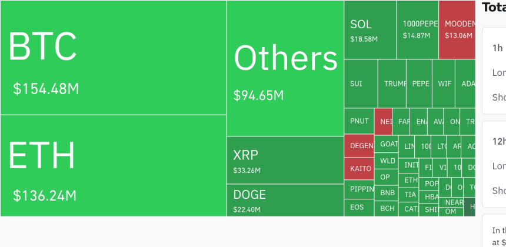Click the SOL $18.58M tile

pos(369,30)
